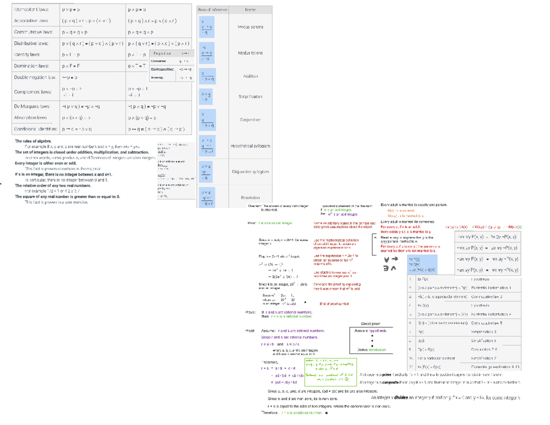Click the Name column header
The image size is (550, 425).
251,8
